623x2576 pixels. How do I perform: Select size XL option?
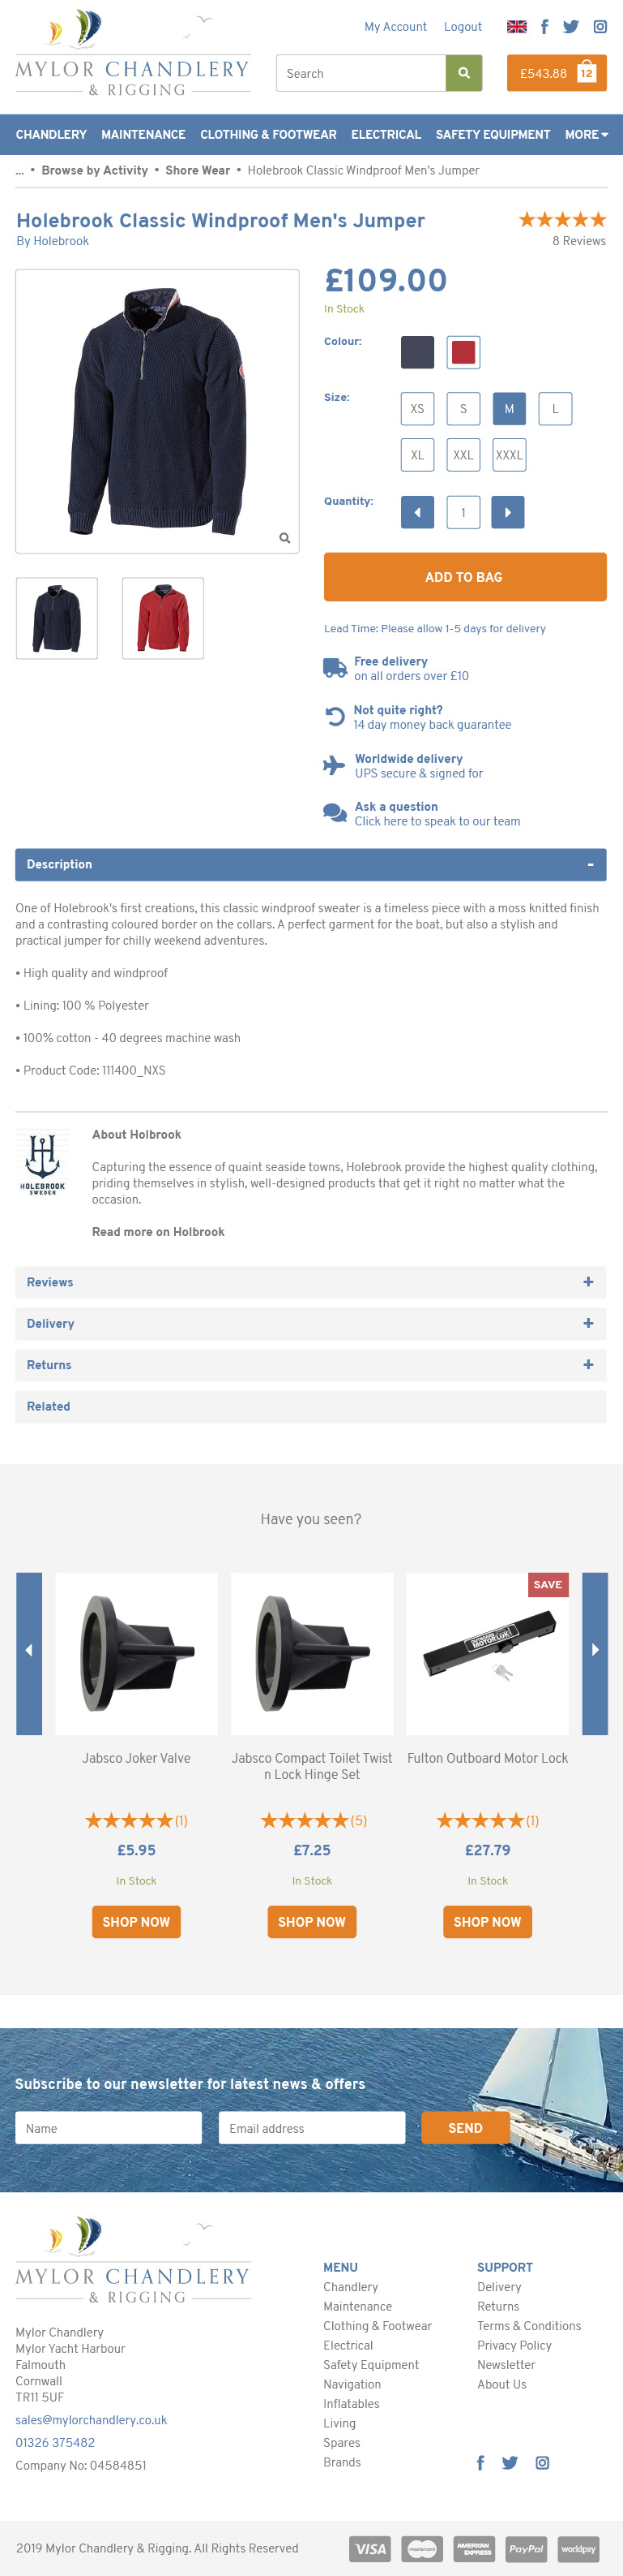click(x=417, y=455)
